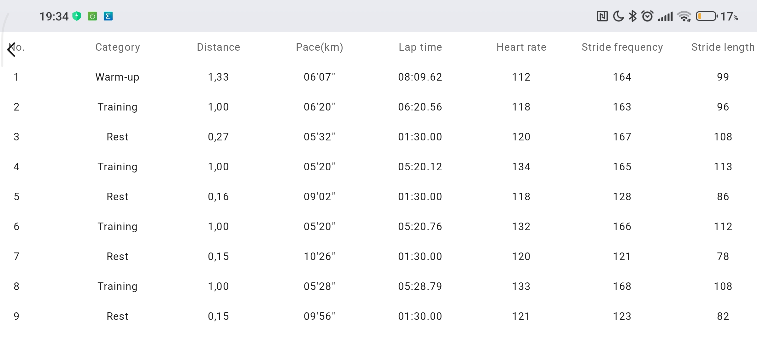The image size is (757, 340).
Task: Select the Stride frequency column header
Action: pyautogui.click(x=622, y=47)
